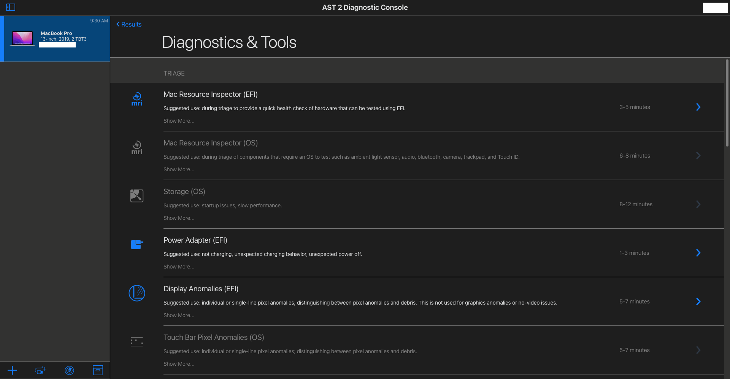Expand Show More under Storage (OS)
This screenshot has height=379, width=730.
coord(179,218)
